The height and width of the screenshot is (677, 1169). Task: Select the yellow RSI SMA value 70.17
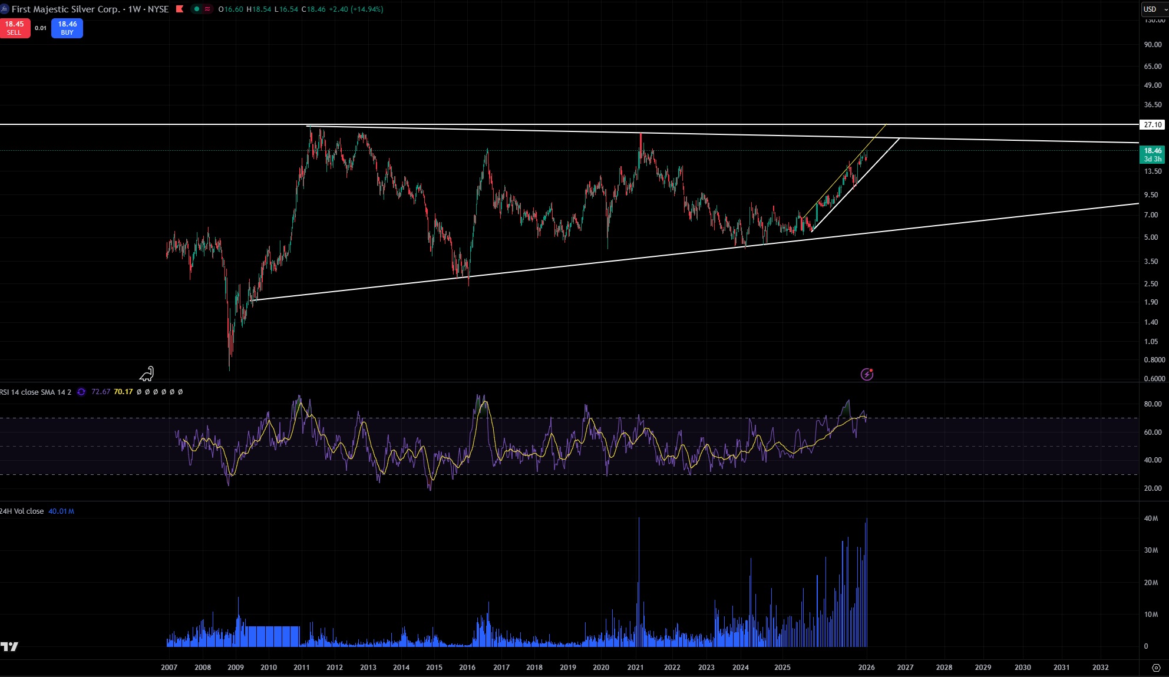click(x=123, y=392)
